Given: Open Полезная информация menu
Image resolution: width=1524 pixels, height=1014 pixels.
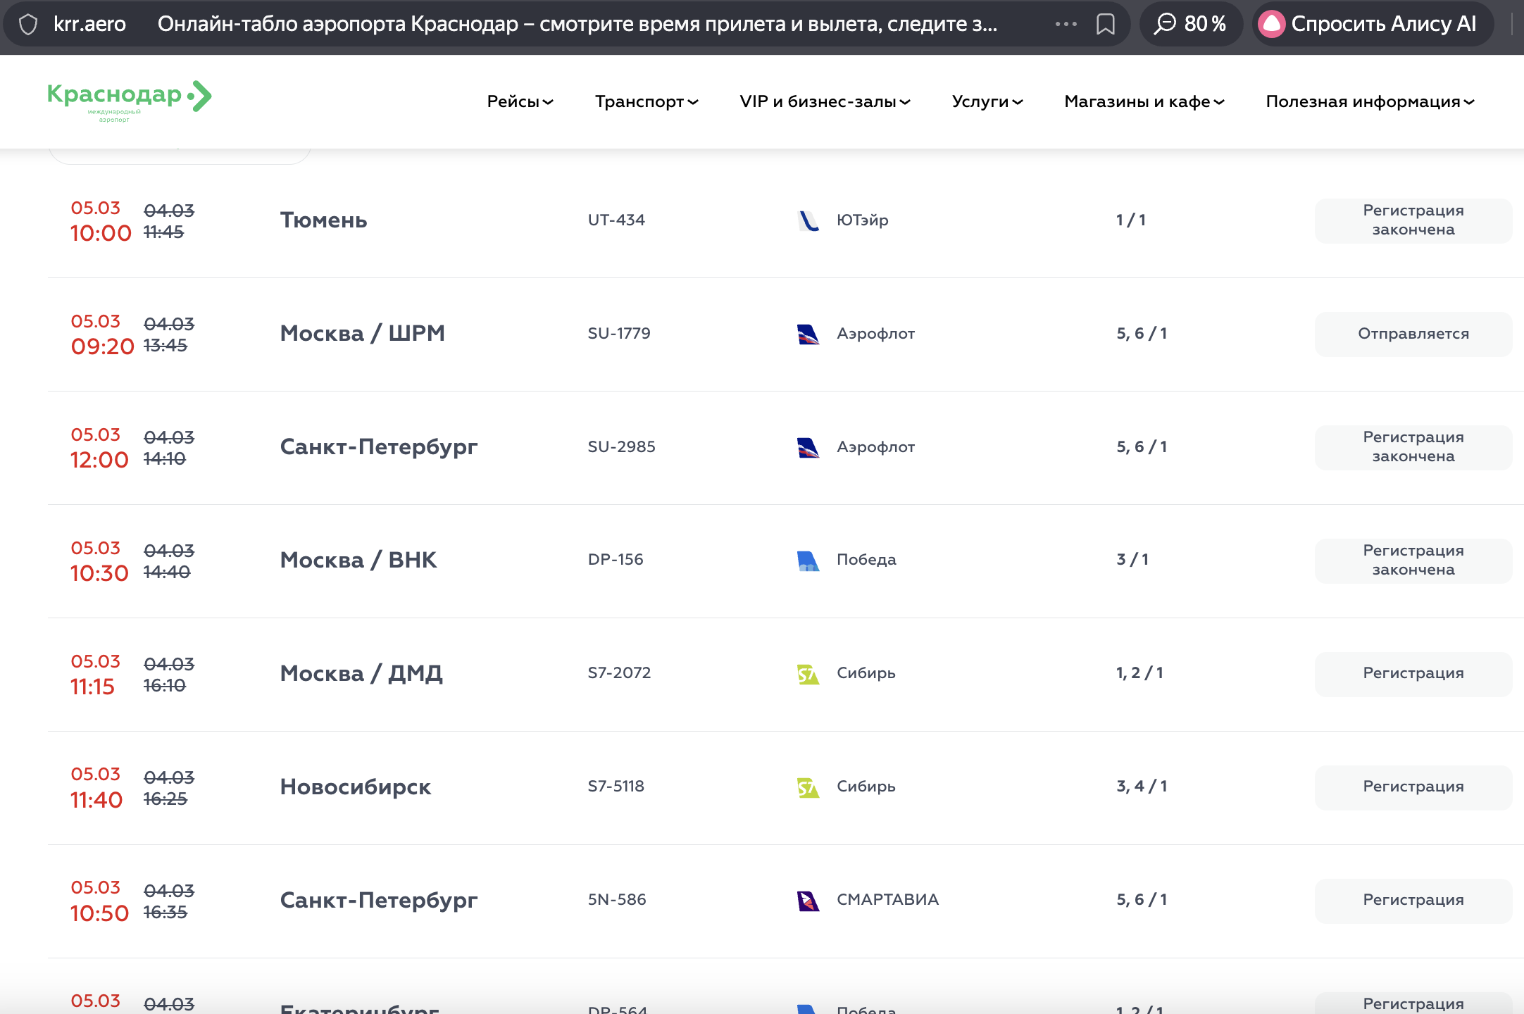Looking at the screenshot, I should click(1369, 102).
